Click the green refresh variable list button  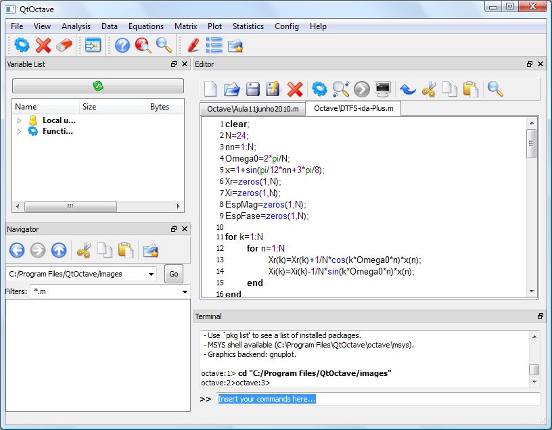pos(98,85)
